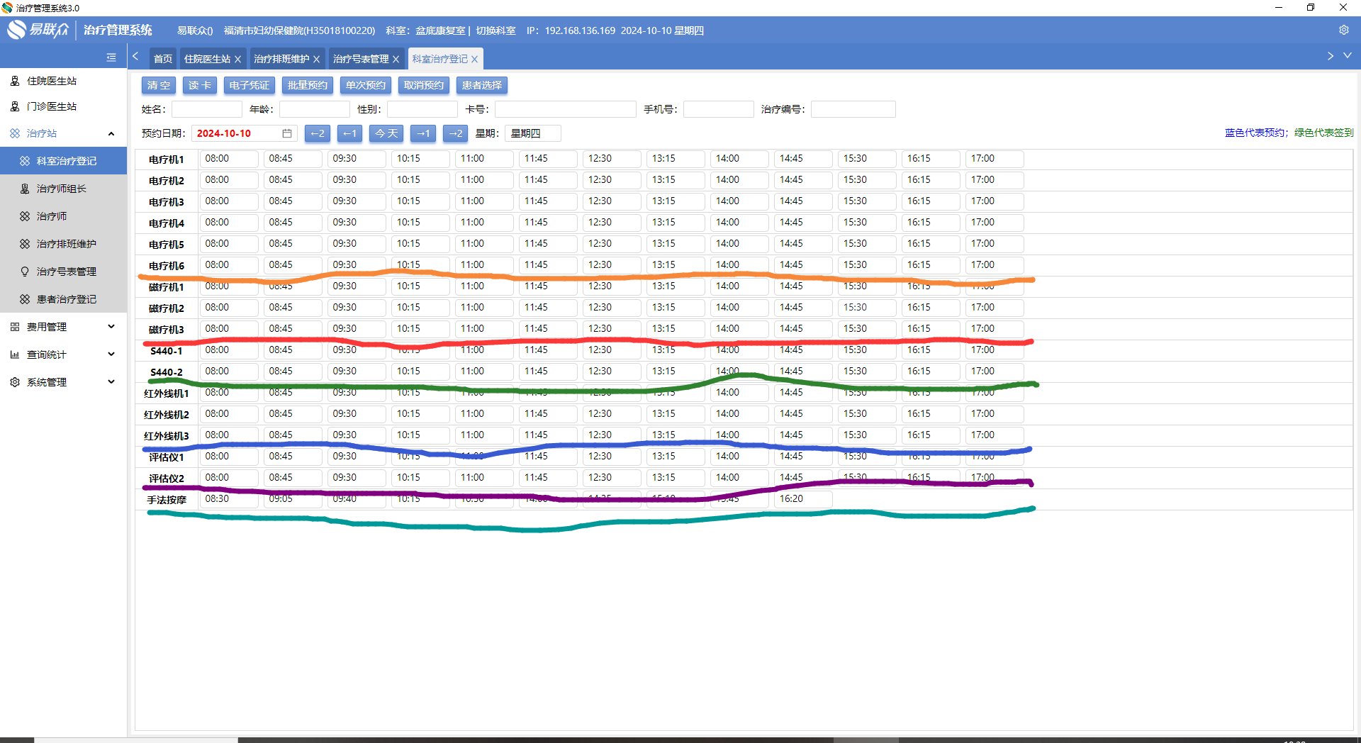This screenshot has width=1361, height=743.
Task: Select S440-2 10:15 time slot
Action: (420, 371)
